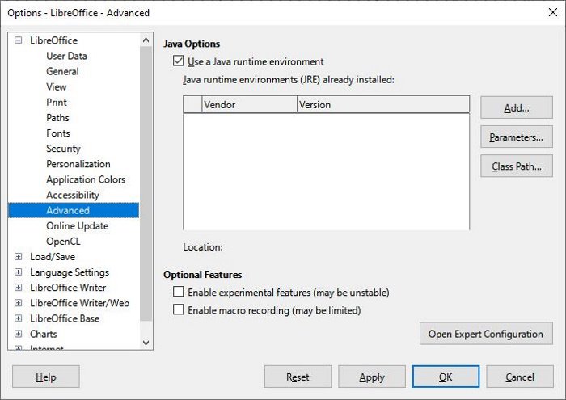Expand the Load/Save tree node
The width and height of the screenshot is (566, 400).
[x=18, y=257]
